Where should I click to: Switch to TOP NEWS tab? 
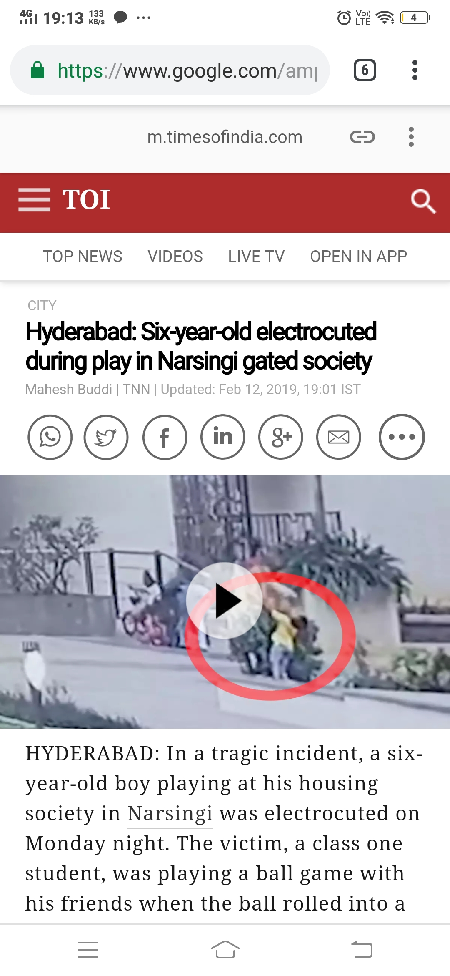[82, 256]
